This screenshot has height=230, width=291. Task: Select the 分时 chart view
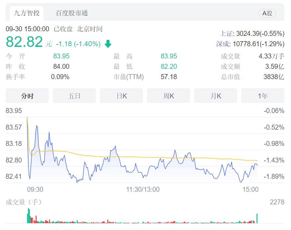point(27,96)
